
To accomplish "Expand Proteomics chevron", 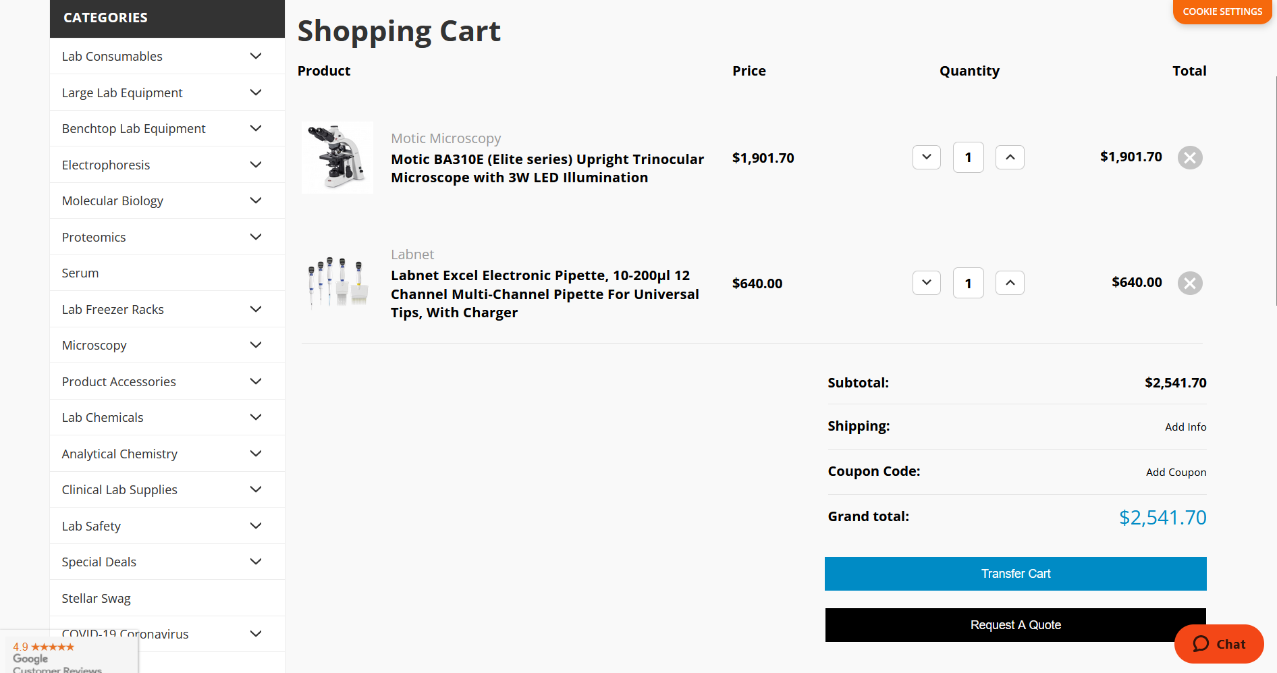I will point(256,237).
